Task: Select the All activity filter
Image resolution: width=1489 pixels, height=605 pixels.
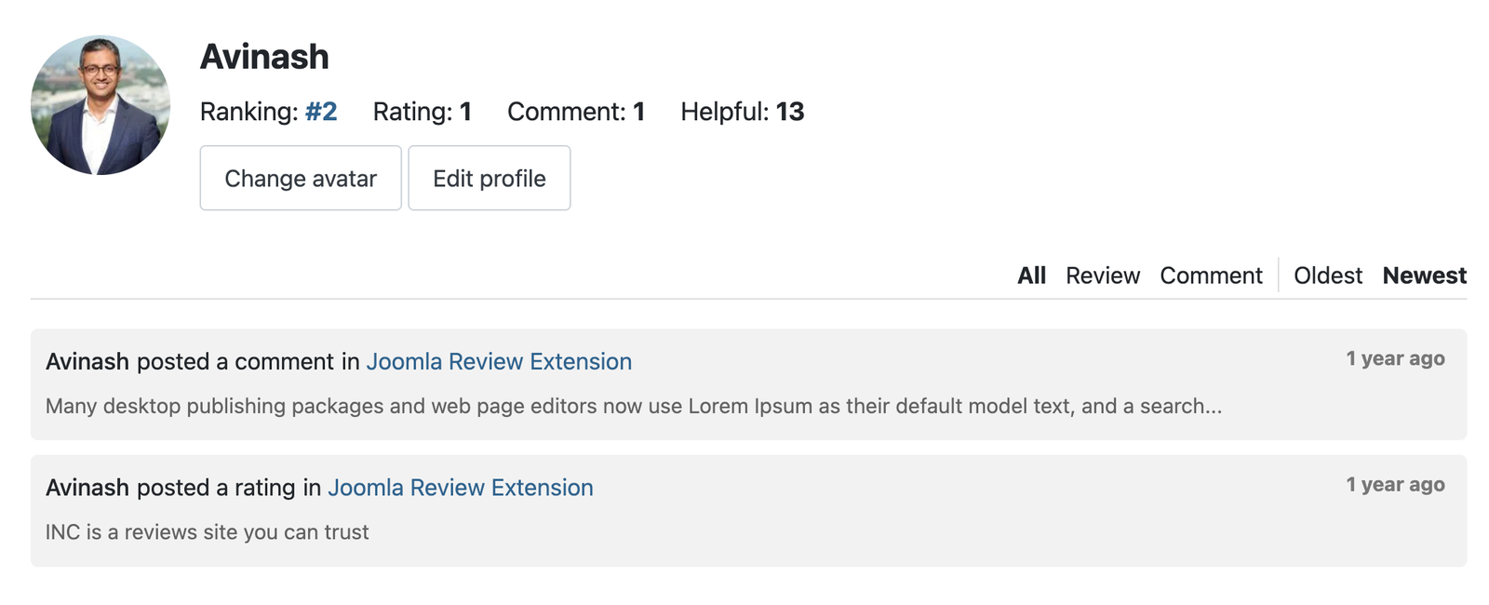Action: click(1030, 276)
